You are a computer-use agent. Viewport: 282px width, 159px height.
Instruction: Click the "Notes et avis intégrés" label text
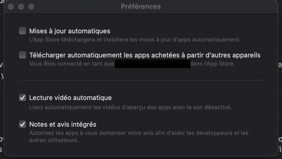pos(63,124)
